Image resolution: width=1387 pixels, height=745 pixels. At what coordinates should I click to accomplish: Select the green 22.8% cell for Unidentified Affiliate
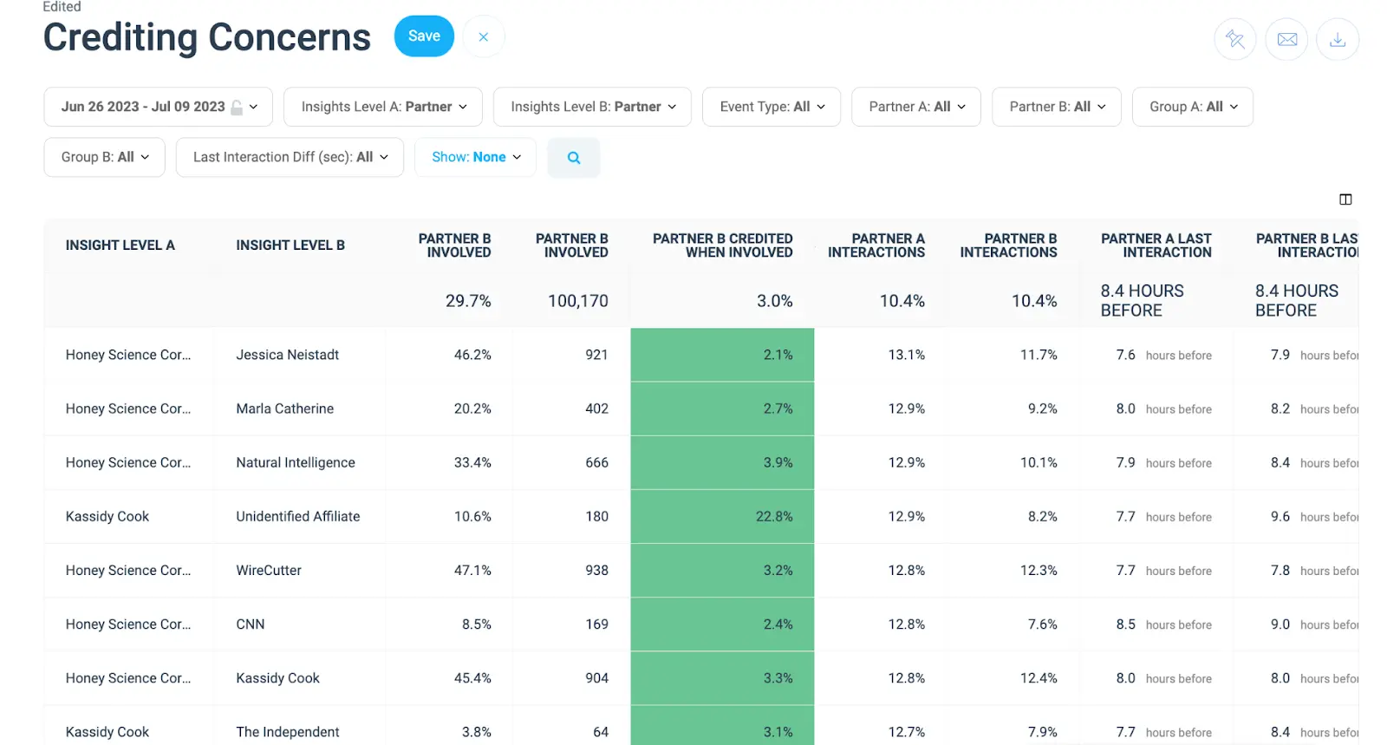pos(722,517)
